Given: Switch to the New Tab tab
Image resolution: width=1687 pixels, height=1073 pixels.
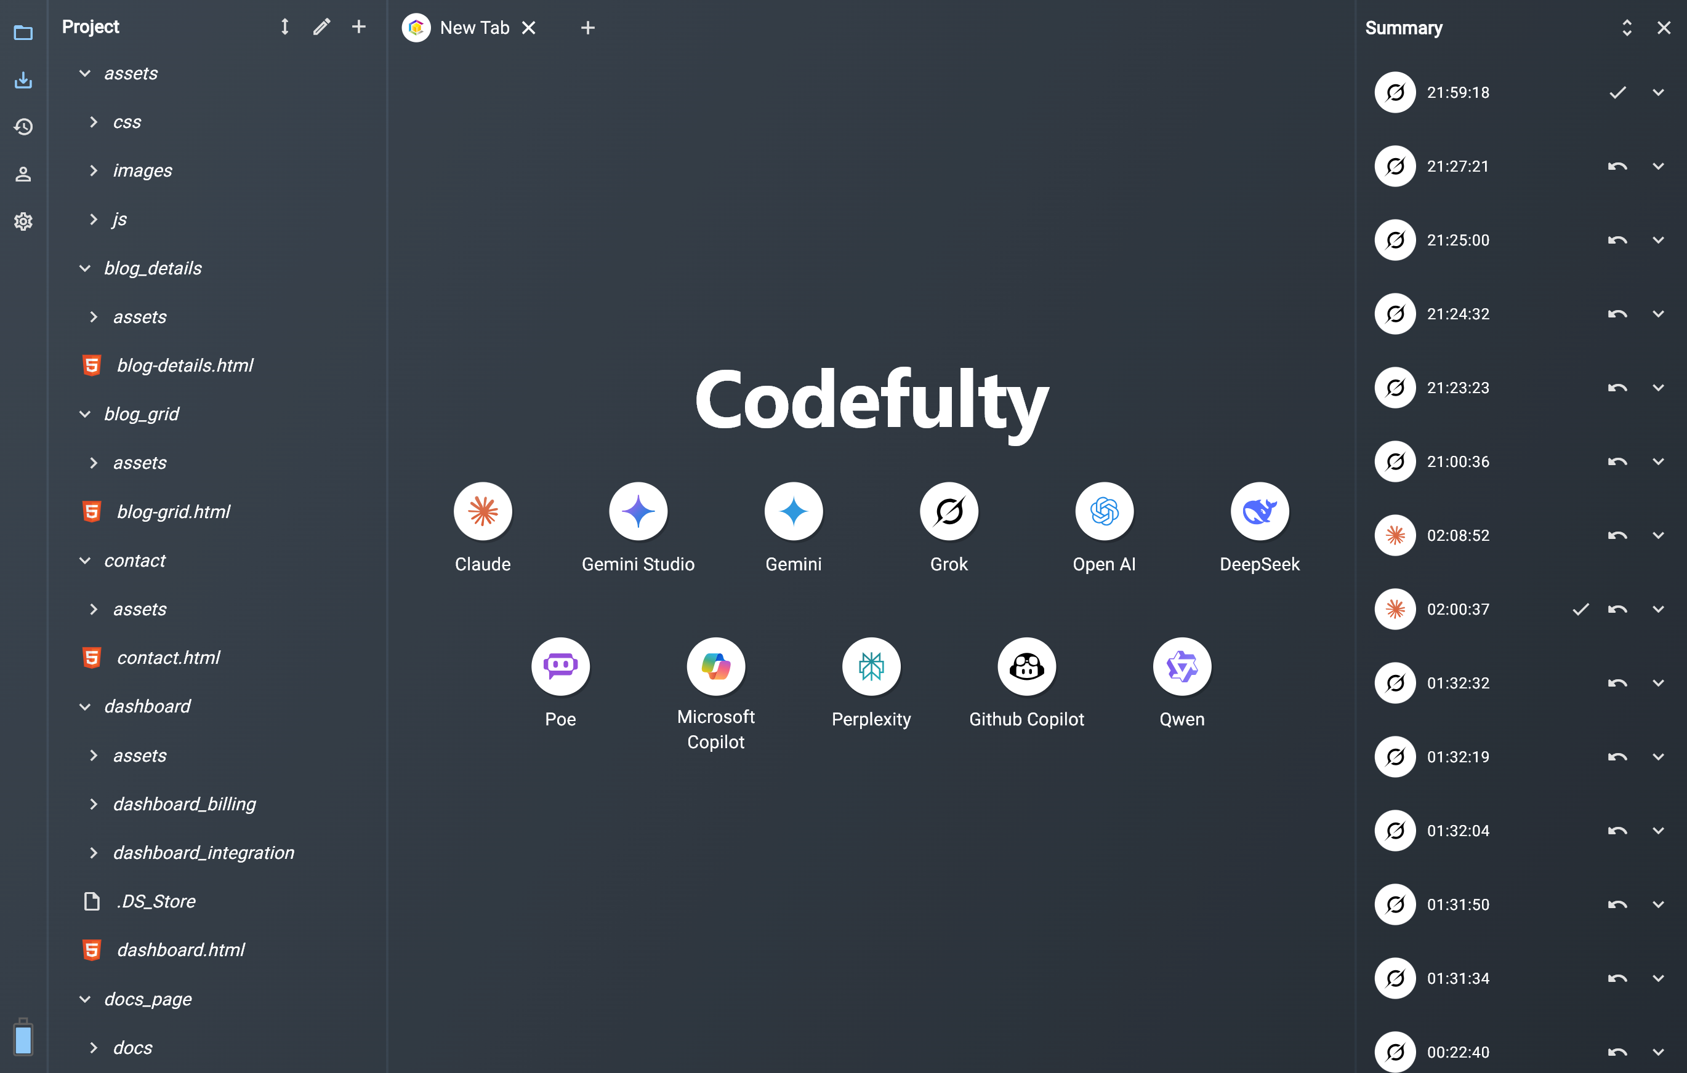Looking at the screenshot, I should click(473, 27).
